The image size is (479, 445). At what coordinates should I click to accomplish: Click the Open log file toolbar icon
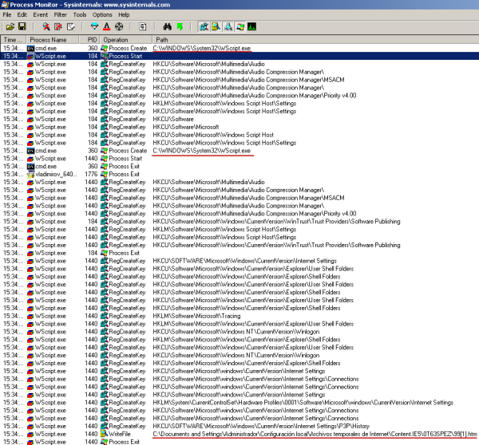[10, 27]
